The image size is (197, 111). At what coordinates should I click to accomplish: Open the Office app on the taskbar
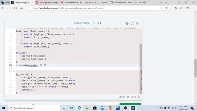[110, 108]
